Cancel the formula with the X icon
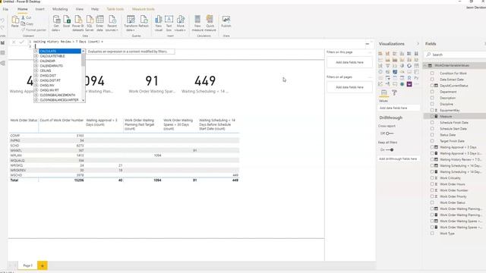Image resolution: width=486 pixels, height=273 pixels. (x=14, y=42)
